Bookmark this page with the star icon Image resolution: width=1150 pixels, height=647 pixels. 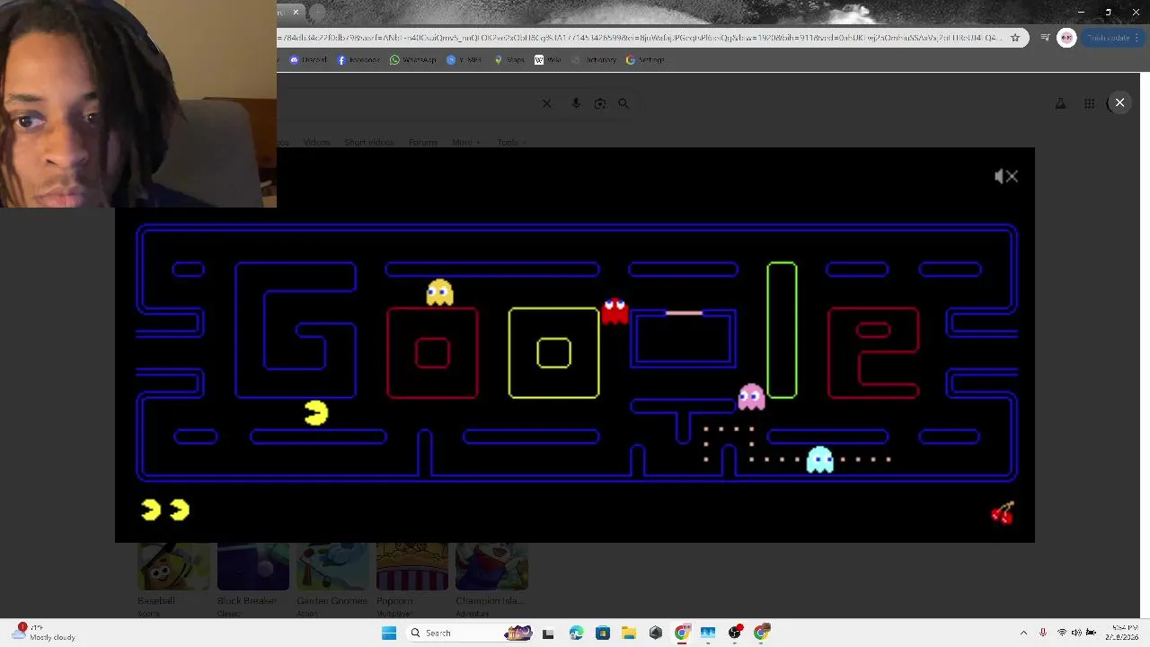pyautogui.click(x=1015, y=38)
